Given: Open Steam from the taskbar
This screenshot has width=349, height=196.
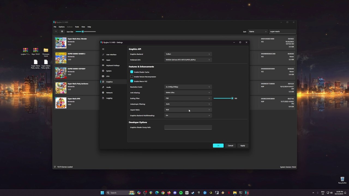Looking at the screenshot, I should coord(193,193).
